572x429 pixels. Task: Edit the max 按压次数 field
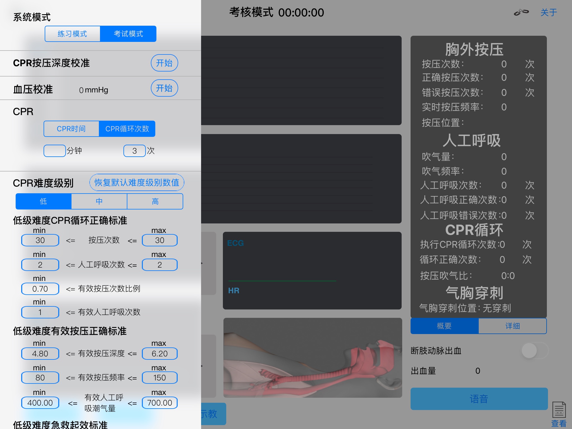[x=160, y=240]
